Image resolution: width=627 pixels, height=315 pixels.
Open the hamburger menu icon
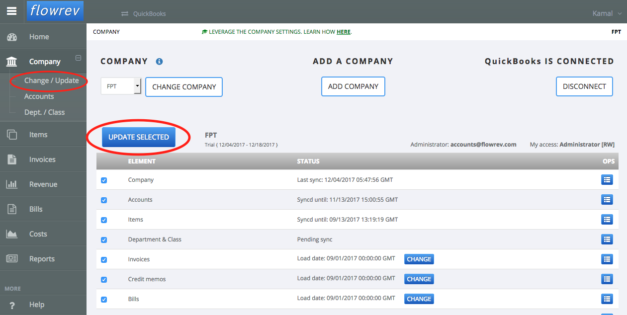[11, 11]
